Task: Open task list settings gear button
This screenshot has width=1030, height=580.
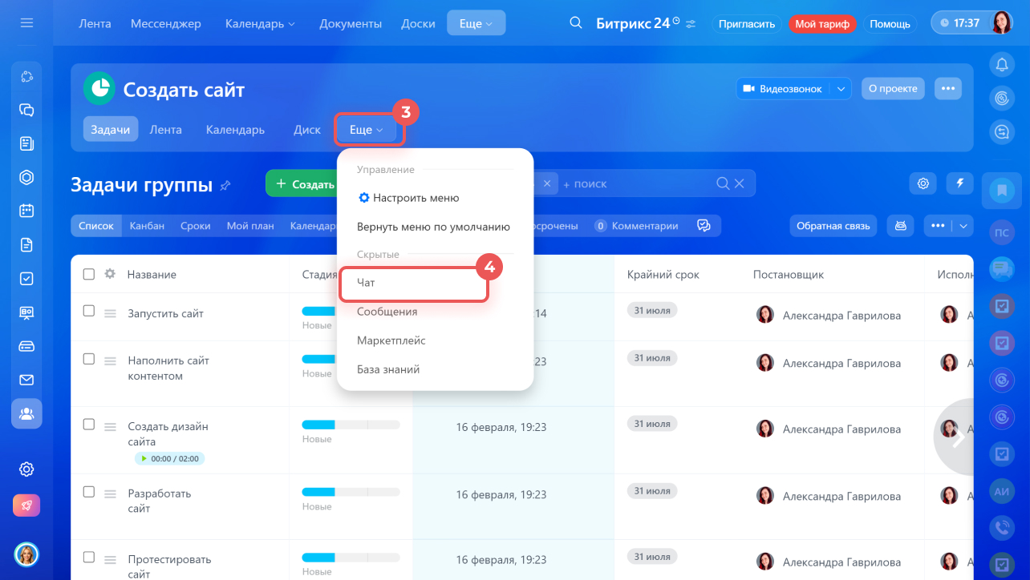Action: click(x=923, y=183)
